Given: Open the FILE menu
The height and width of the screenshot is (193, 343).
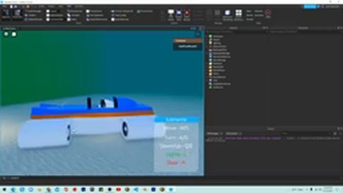Looking at the screenshot, I should (x=5, y=6).
